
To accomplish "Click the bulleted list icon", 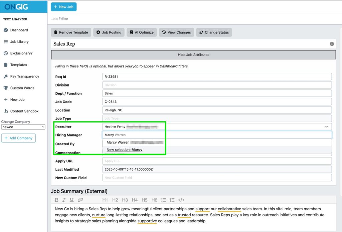I will (x=164, y=200).
